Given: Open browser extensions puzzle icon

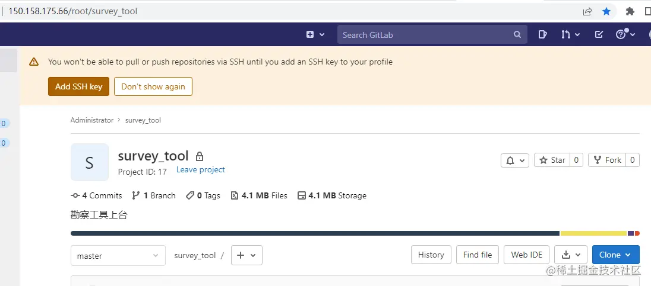Looking at the screenshot, I should point(630,11).
